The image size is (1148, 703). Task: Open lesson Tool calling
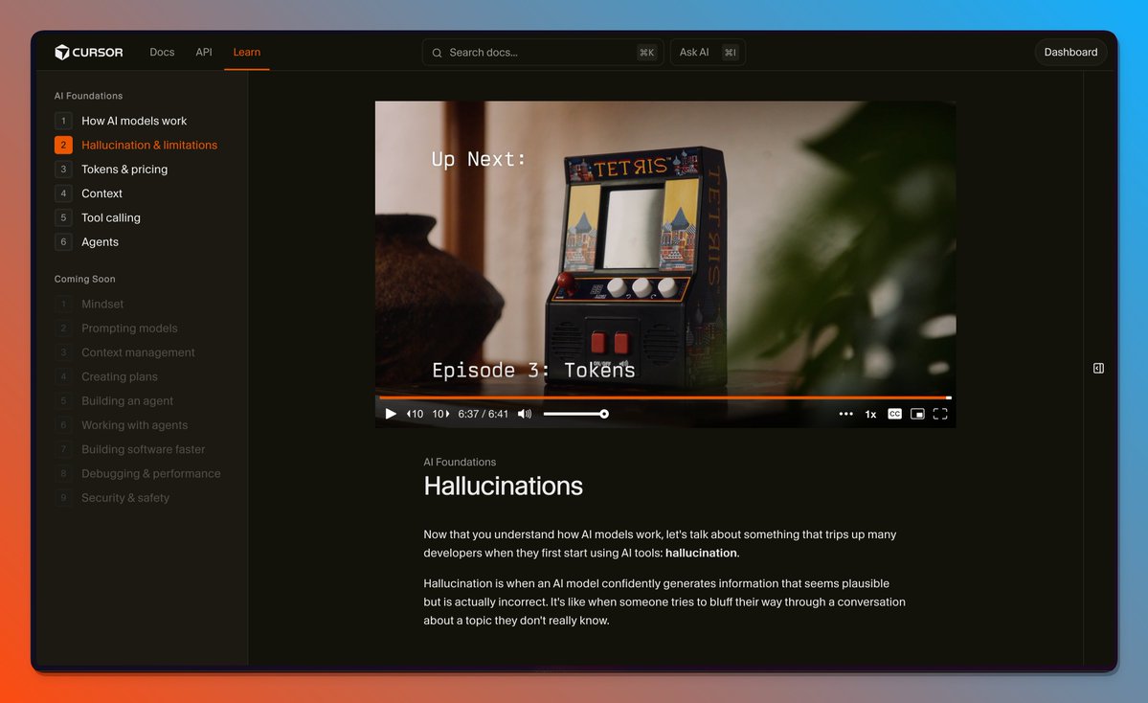pyautogui.click(x=110, y=217)
